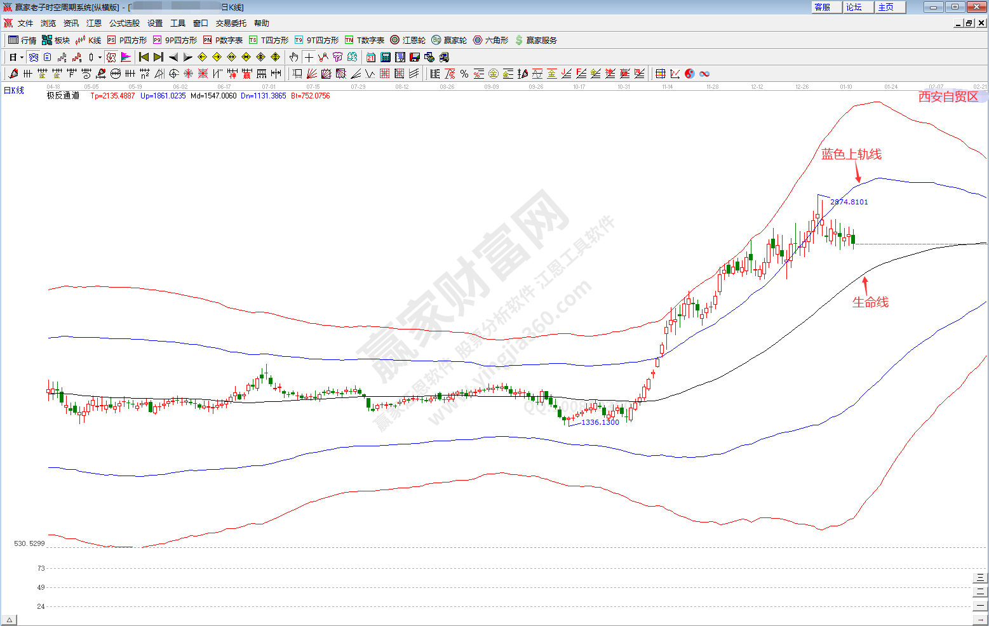
Task: Jump to first bar with skip-to-start arrow
Action: (144, 57)
